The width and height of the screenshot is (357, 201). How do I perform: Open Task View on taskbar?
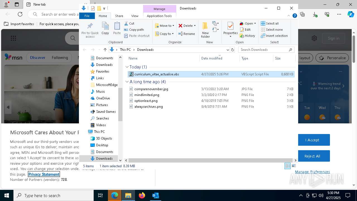[100, 195]
